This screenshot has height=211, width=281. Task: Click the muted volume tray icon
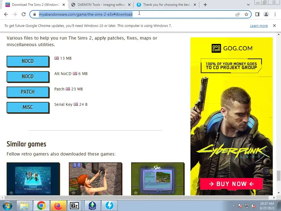pyautogui.click(x=253, y=206)
